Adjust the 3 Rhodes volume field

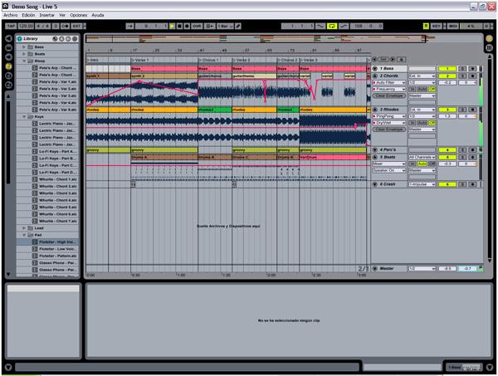click(447, 116)
